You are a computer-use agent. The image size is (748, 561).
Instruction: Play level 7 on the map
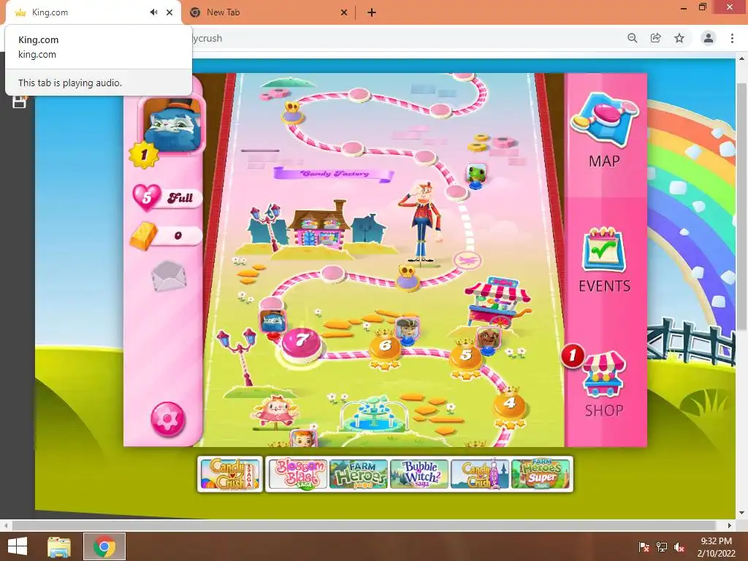(301, 343)
